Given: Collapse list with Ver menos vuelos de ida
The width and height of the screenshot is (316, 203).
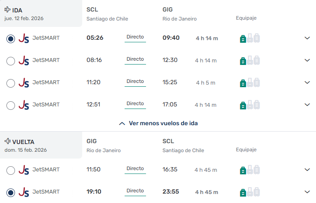Looking at the screenshot, I should click(158, 123).
